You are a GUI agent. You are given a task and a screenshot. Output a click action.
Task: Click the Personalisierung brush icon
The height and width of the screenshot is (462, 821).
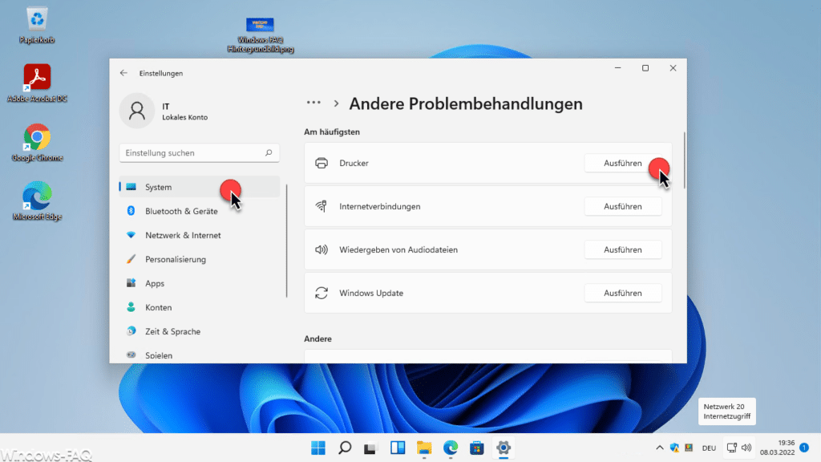pos(131,259)
